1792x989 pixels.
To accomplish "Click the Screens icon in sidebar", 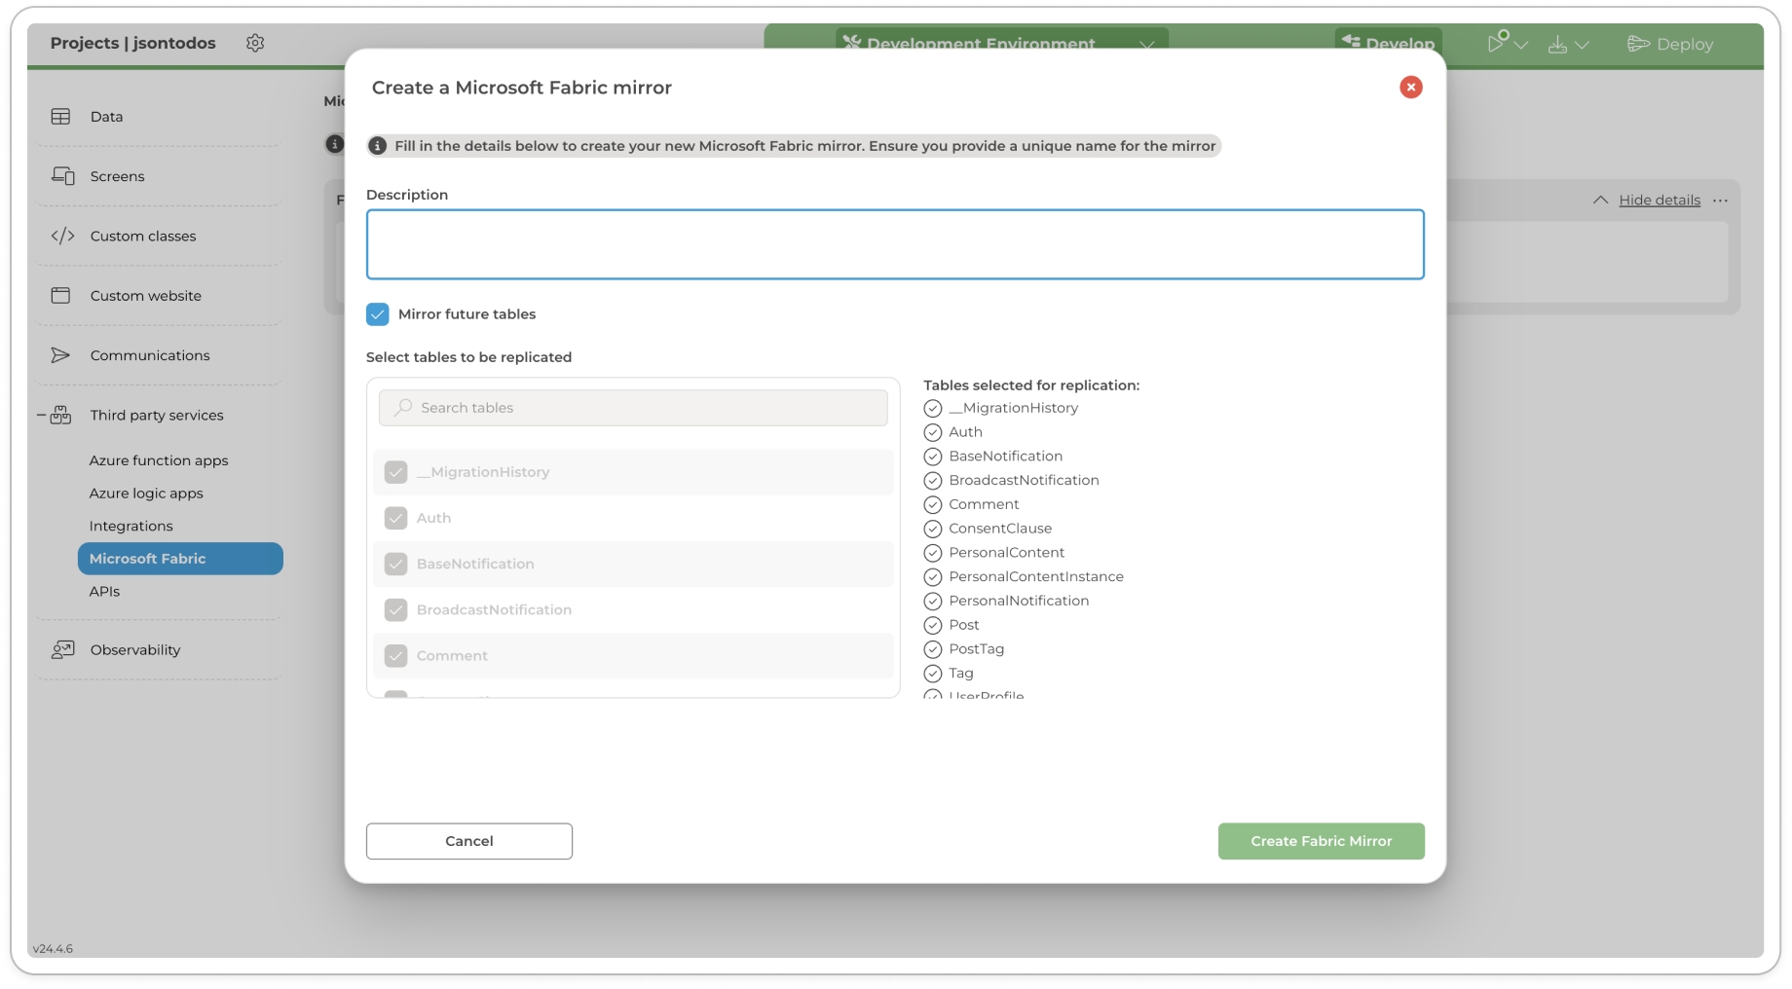I will click(62, 176).
